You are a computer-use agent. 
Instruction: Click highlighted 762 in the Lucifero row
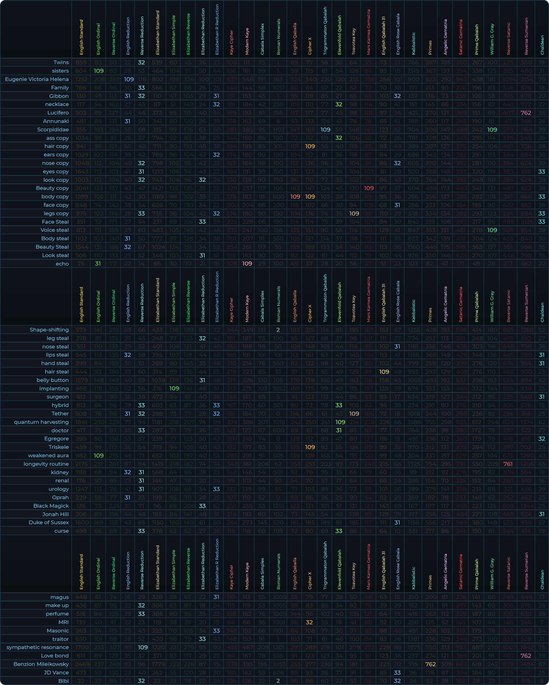526,113
